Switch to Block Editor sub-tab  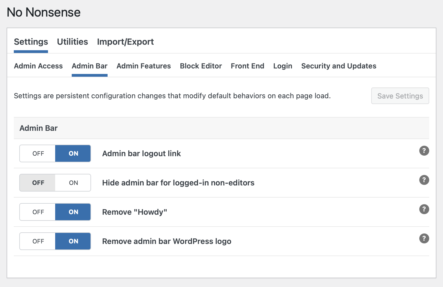pos(201,66)
